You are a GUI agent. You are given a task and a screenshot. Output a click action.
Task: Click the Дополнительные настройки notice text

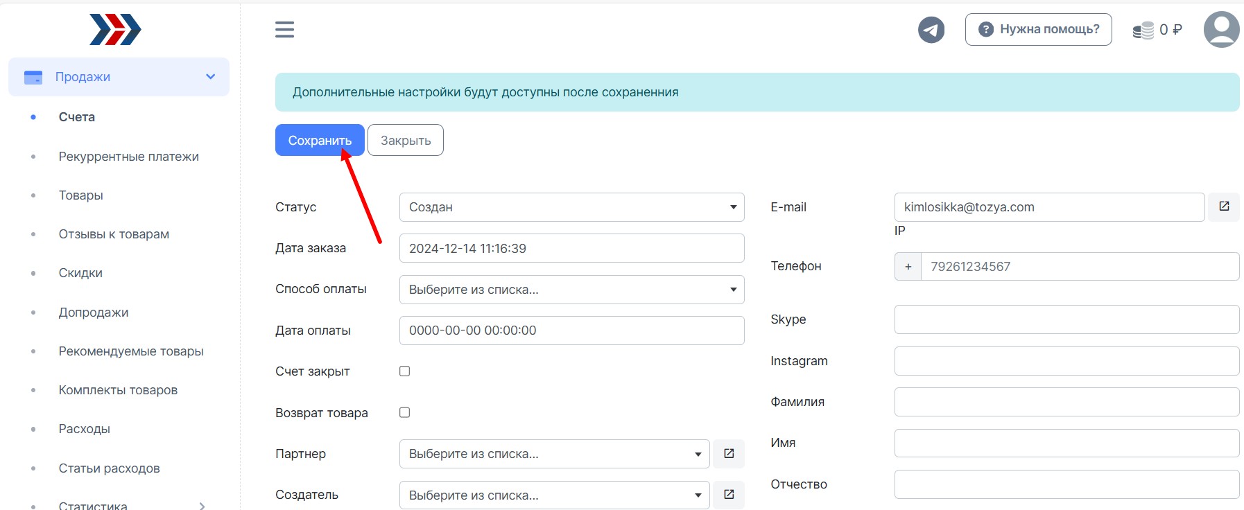[x=485, y=92]
